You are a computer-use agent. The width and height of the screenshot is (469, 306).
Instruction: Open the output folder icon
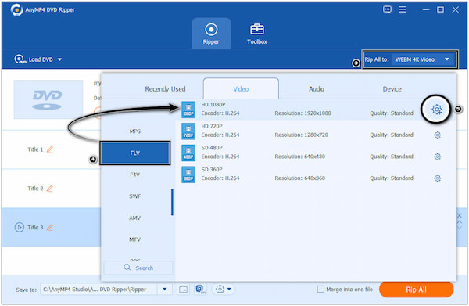(x=183, y=290)
